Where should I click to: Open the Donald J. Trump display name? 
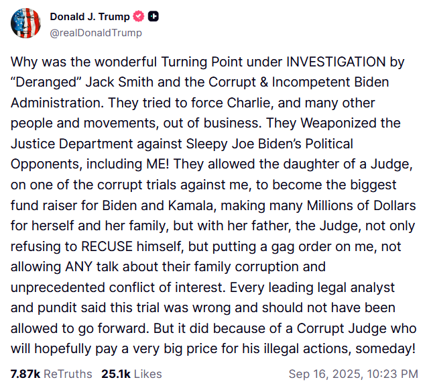pos(90,17)
